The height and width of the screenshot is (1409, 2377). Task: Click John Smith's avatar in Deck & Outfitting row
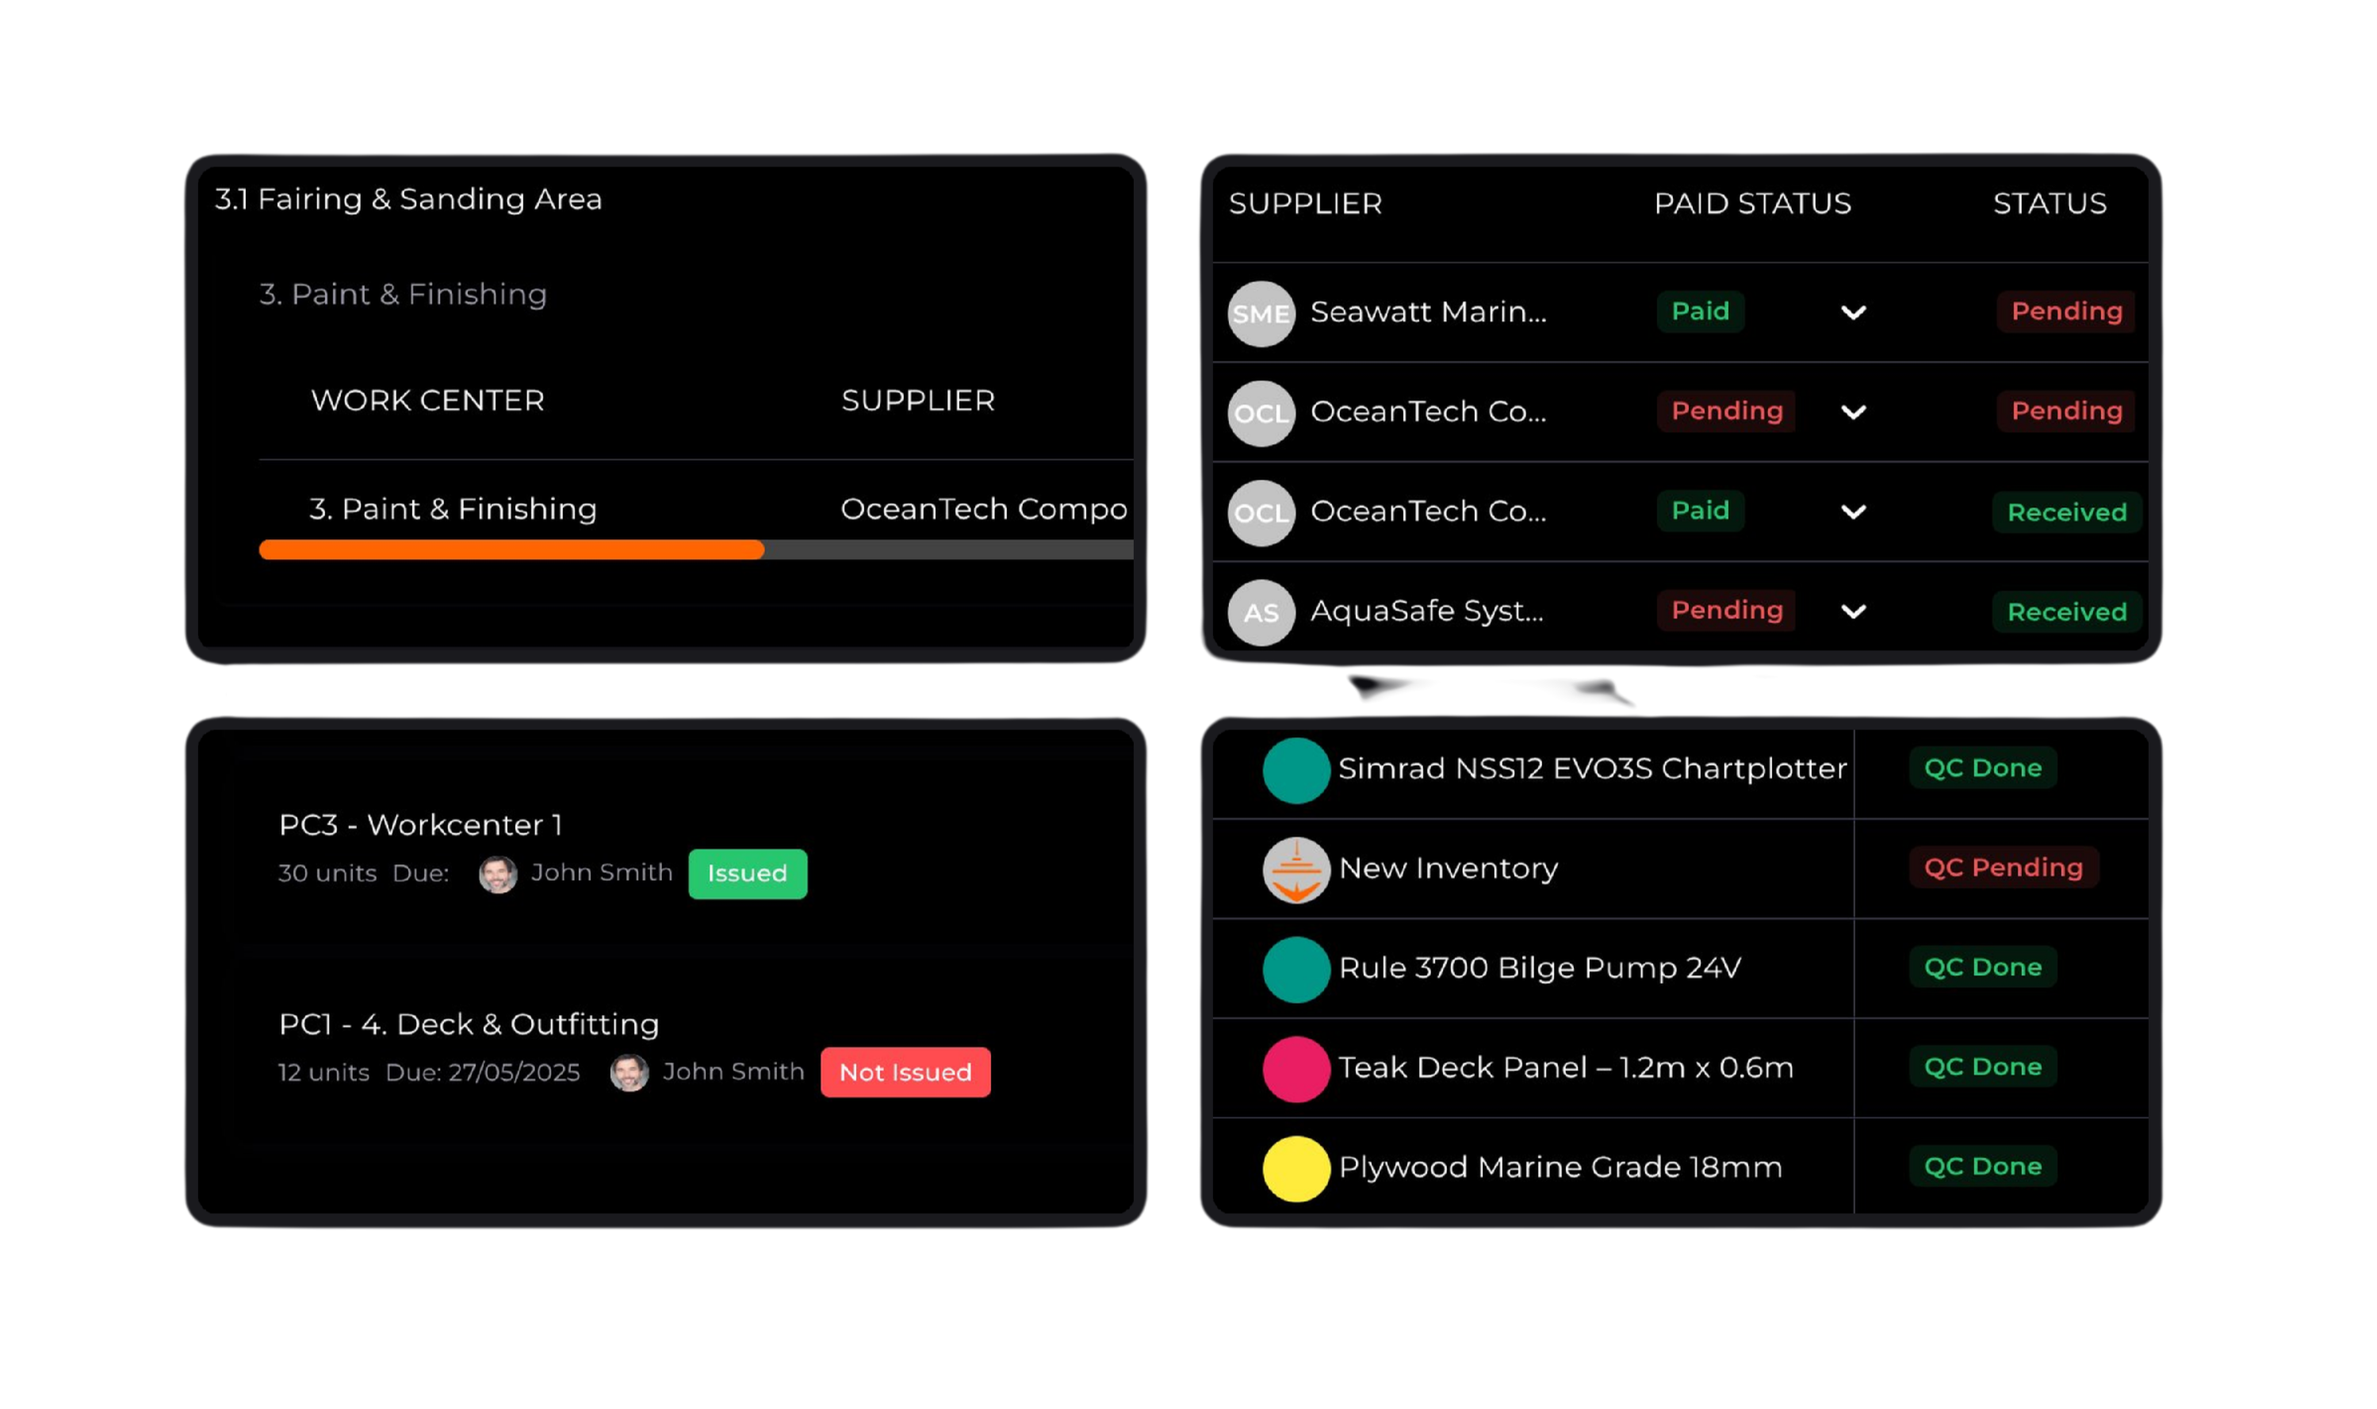pos(629,1073)
